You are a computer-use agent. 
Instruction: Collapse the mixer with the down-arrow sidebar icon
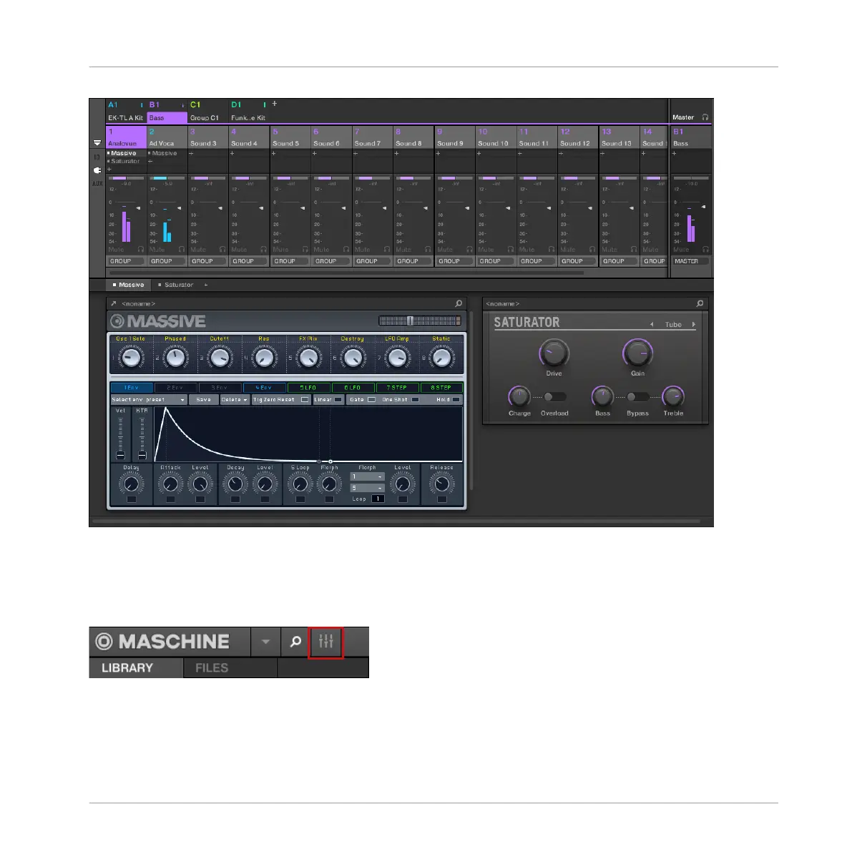(x=97, y=143)
